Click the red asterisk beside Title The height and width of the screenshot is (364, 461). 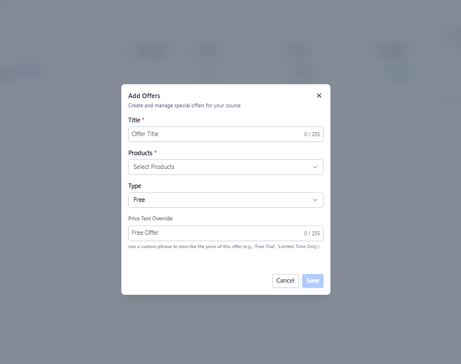(x=143, y=119)
